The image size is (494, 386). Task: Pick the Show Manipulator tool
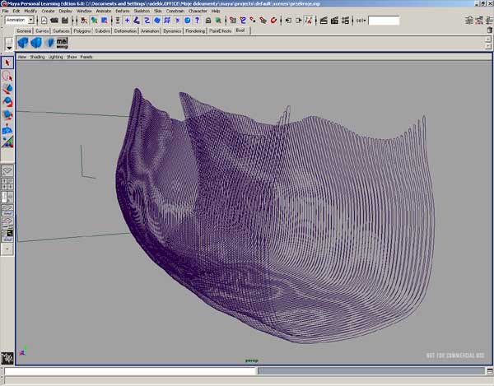[x=7, y=142]
